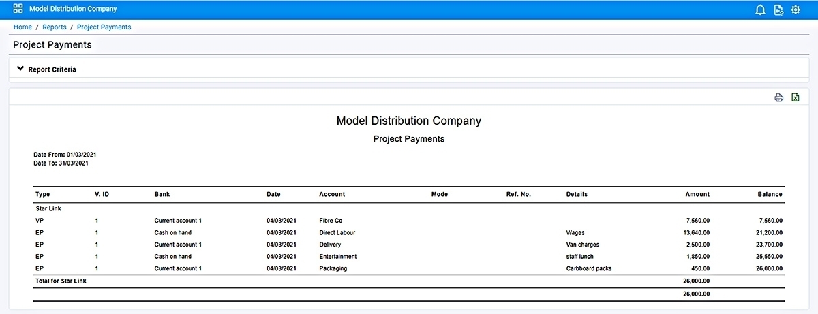Select the Direct Labour Wages row
818x314 pixels.
pos(408,233)
